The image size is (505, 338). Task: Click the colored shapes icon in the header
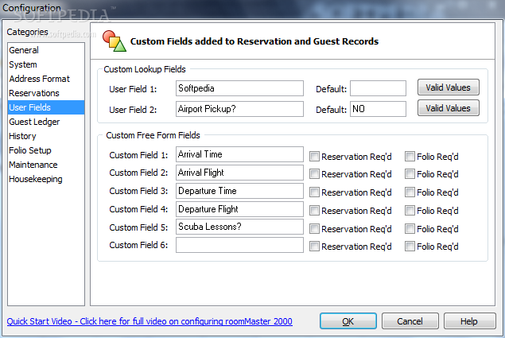pos(115,41)
